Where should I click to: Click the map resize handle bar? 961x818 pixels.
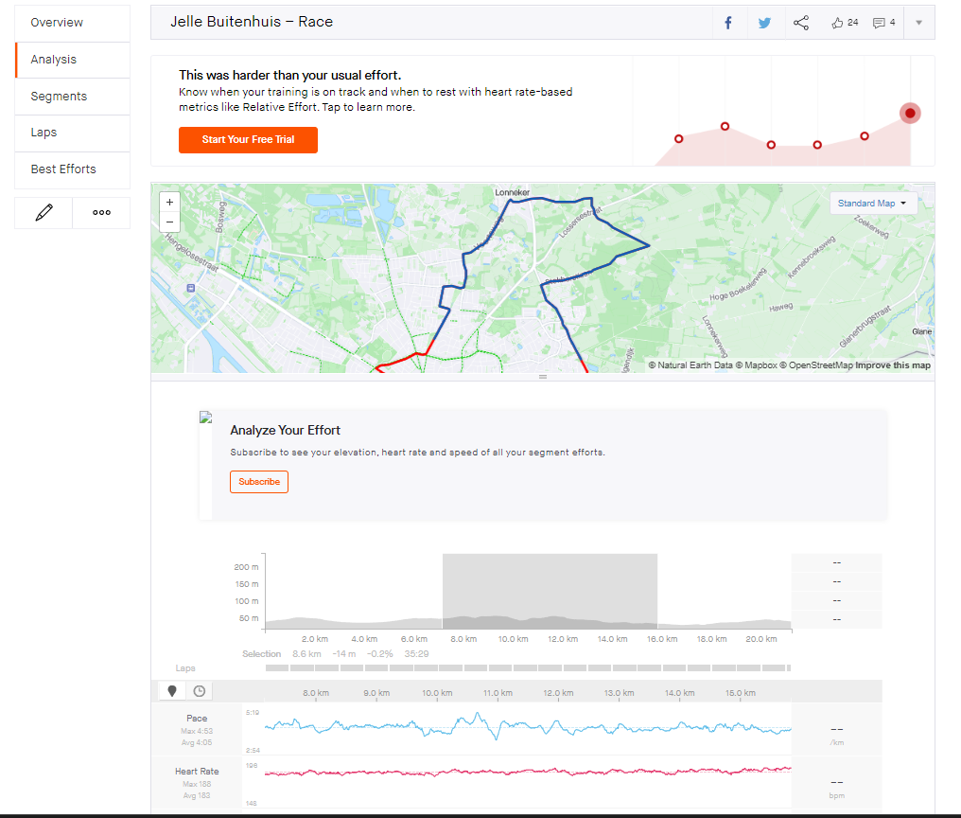point(542,377)
